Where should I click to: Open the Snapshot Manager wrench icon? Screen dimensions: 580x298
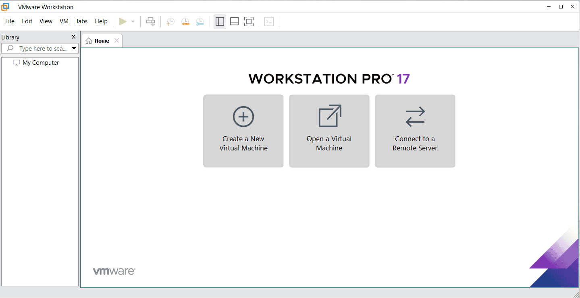coord(200,22)
